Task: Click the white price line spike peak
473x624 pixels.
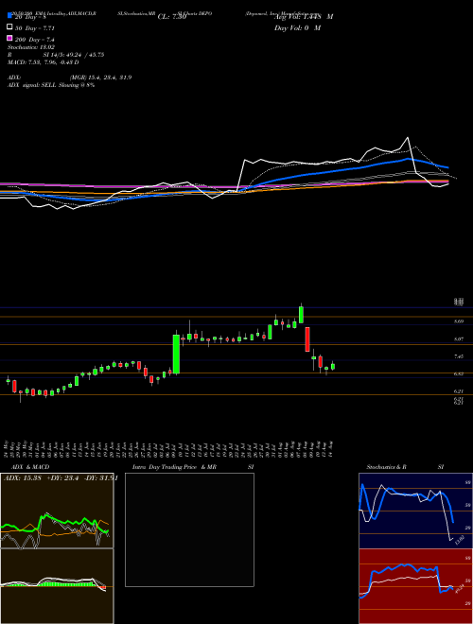Action: 408,138
